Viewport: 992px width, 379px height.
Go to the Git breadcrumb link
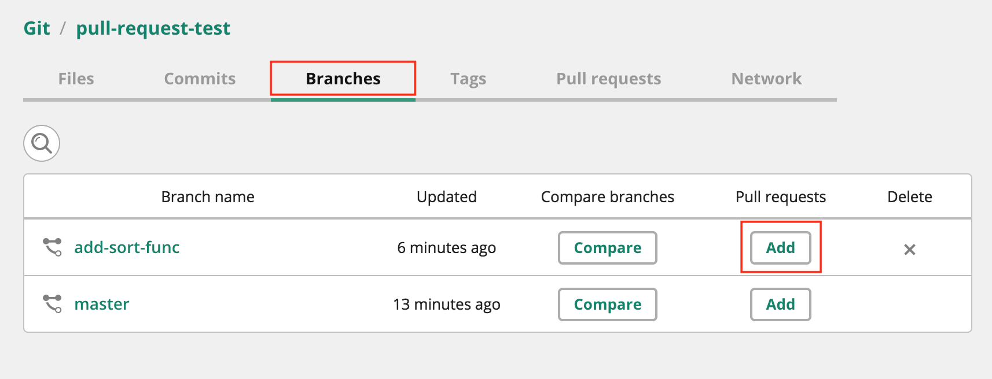[x=36, y=28]
